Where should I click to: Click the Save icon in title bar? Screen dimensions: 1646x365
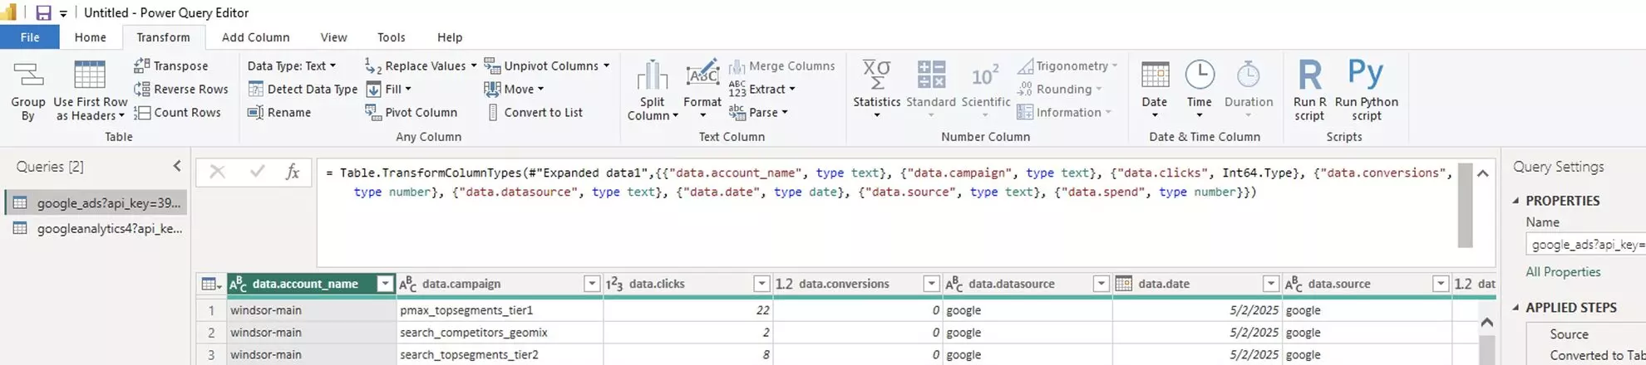[x=43, y=12]
